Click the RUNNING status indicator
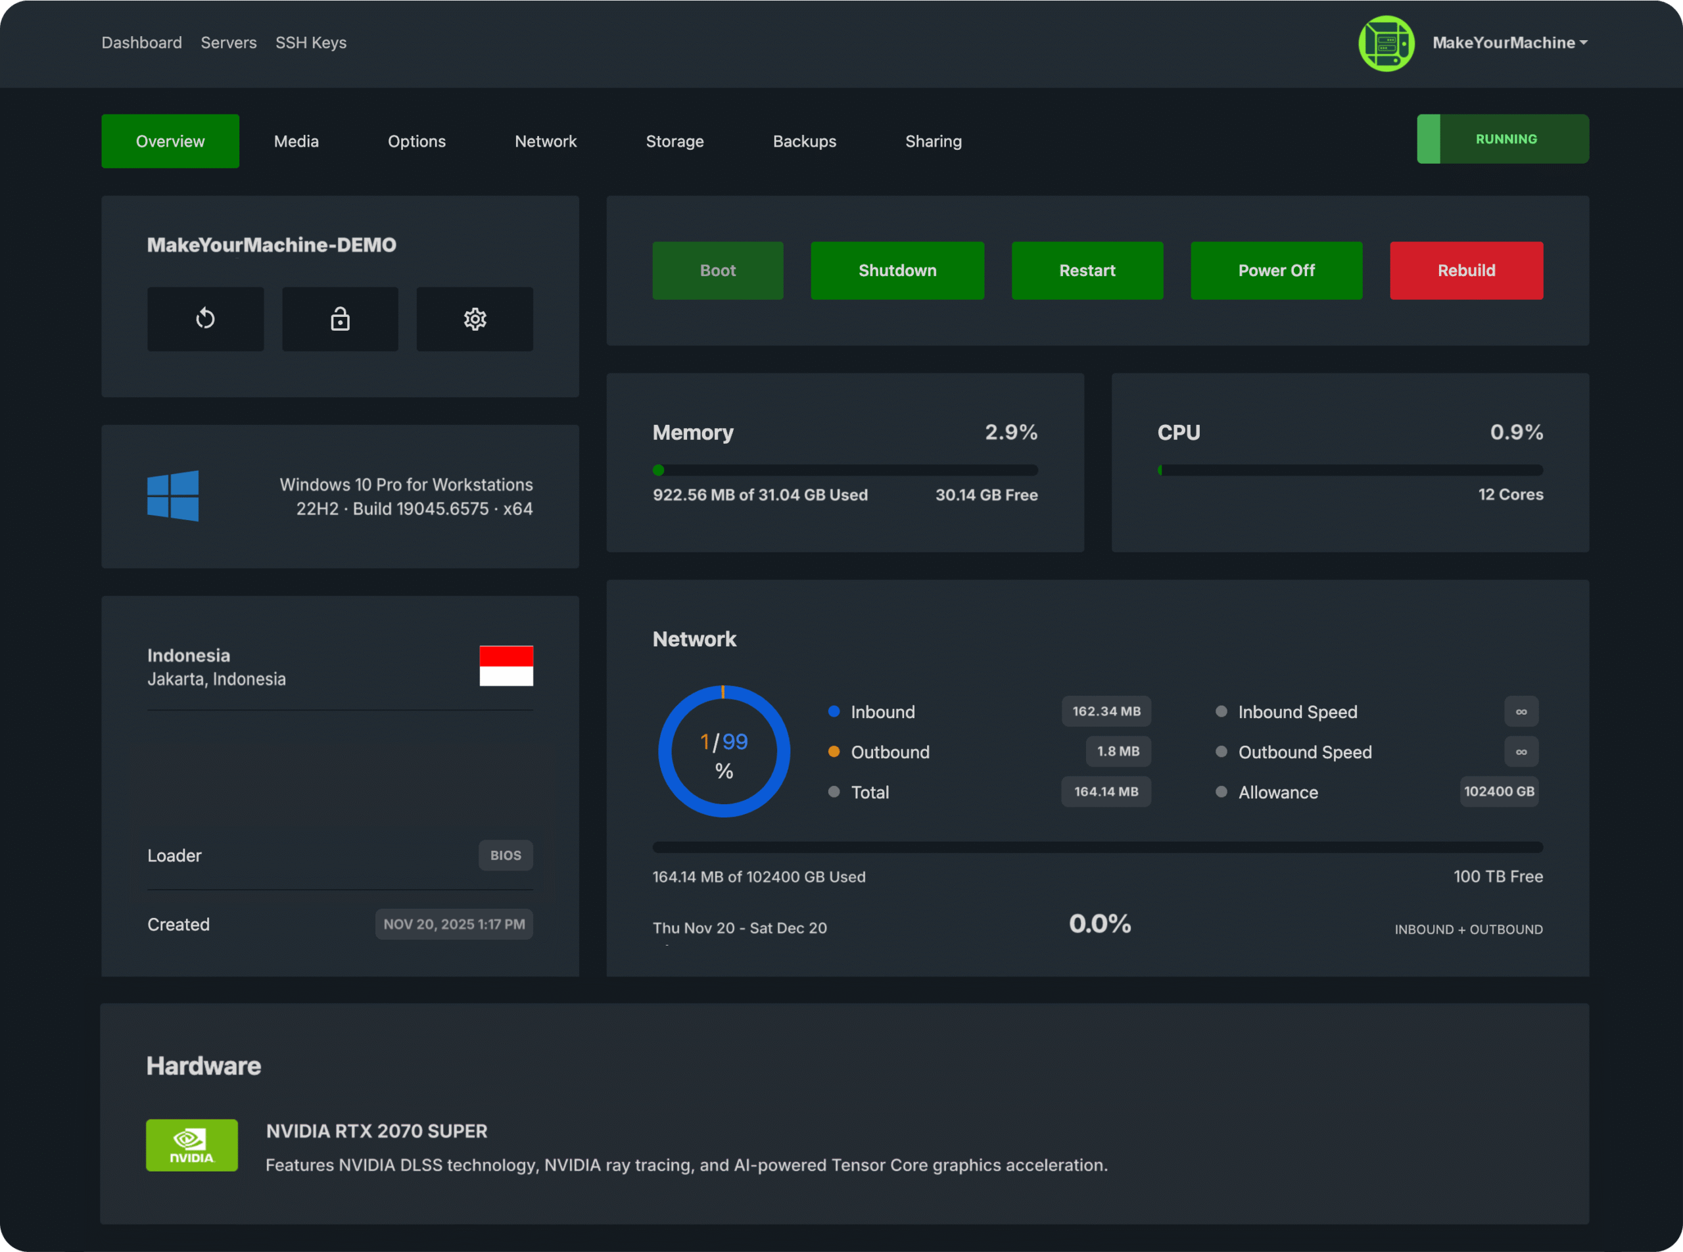 click(1503, 139)
